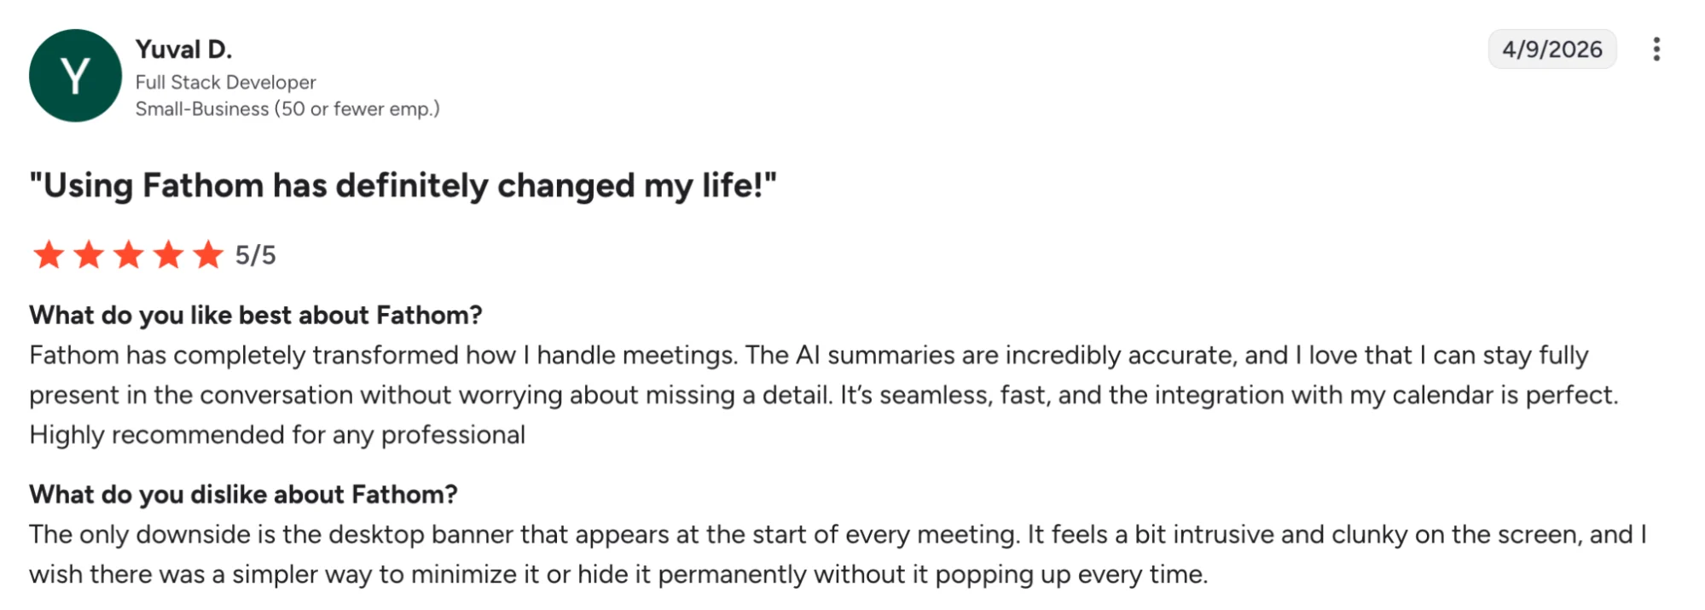Open reviewer Yuval D.'s profile name
This screenshot has height=610, width=1705.
183,49
